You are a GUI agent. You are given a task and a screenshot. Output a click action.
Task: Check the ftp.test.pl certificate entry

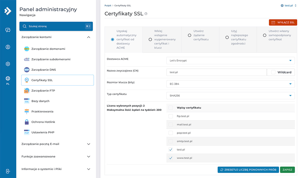pos(170,116)
